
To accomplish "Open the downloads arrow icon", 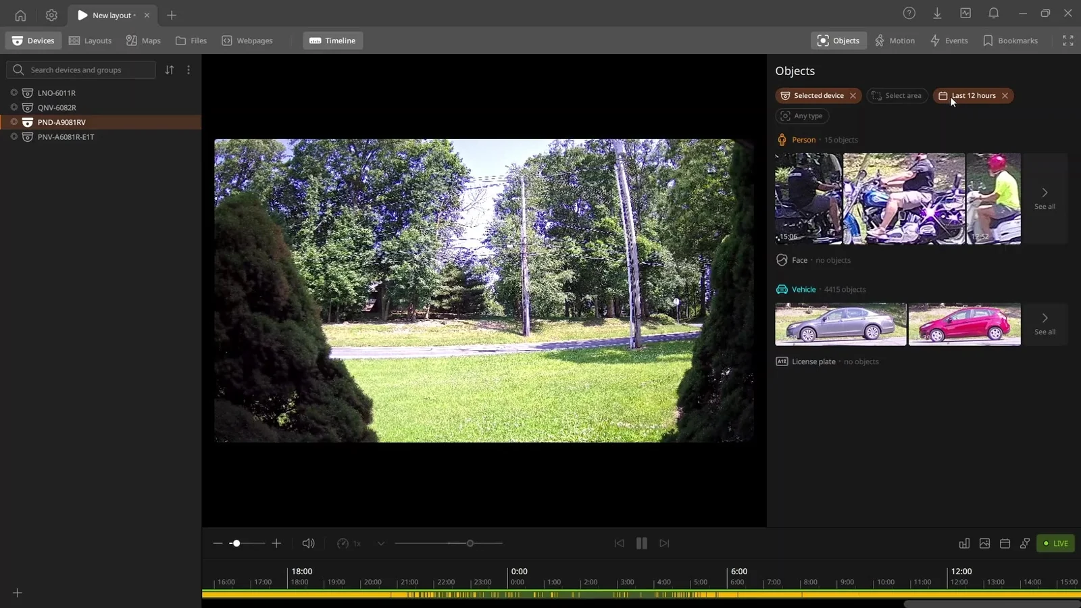I will pos(937,13).
